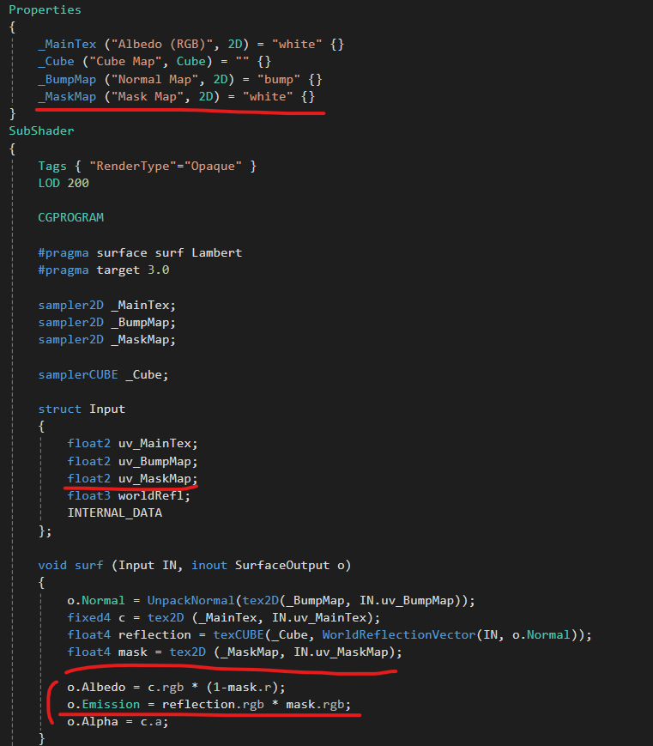This screenshot has width=653, height=746.
Task: Click the sampler2D _MaskMap declaration
Action: coord(107,339)
